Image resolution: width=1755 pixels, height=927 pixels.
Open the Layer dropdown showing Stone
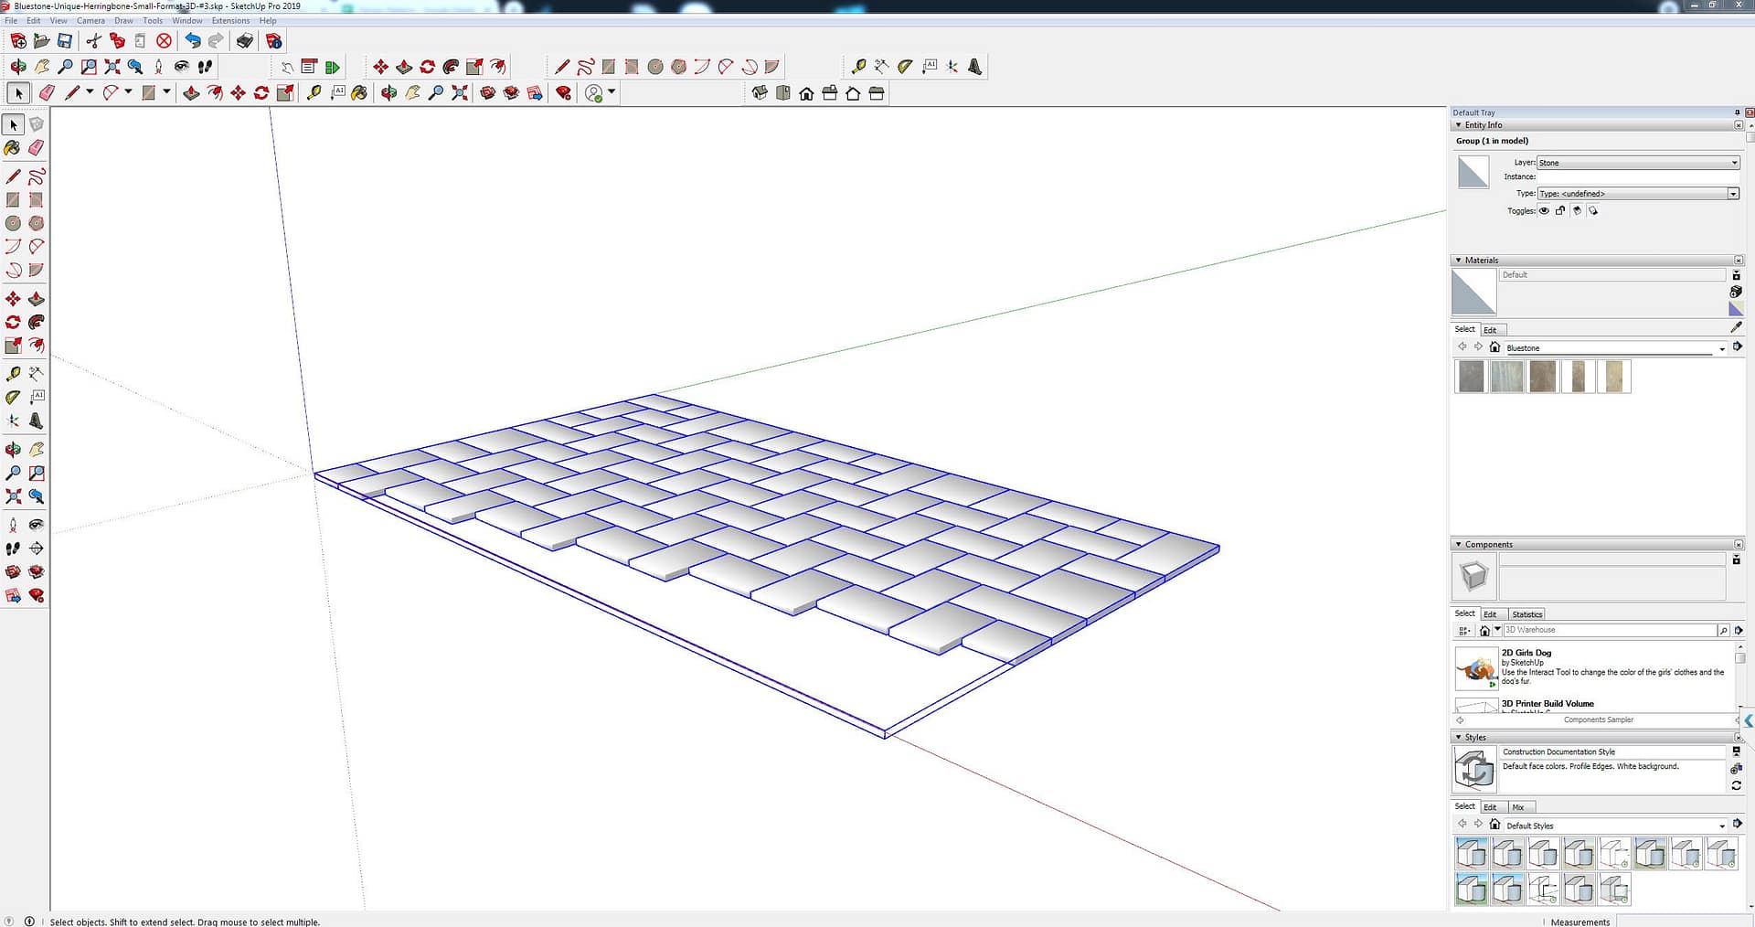[1637, 163]
